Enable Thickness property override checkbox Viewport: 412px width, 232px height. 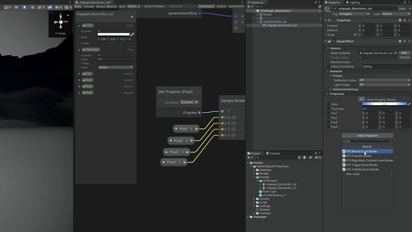coord(328,109)
